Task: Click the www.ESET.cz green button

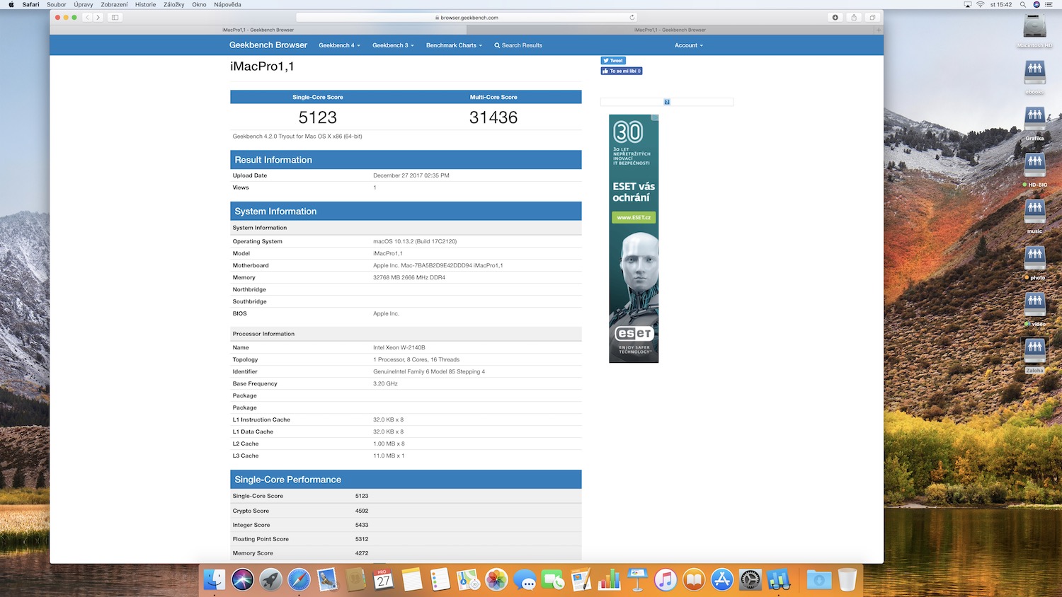Action: point(634,217)
